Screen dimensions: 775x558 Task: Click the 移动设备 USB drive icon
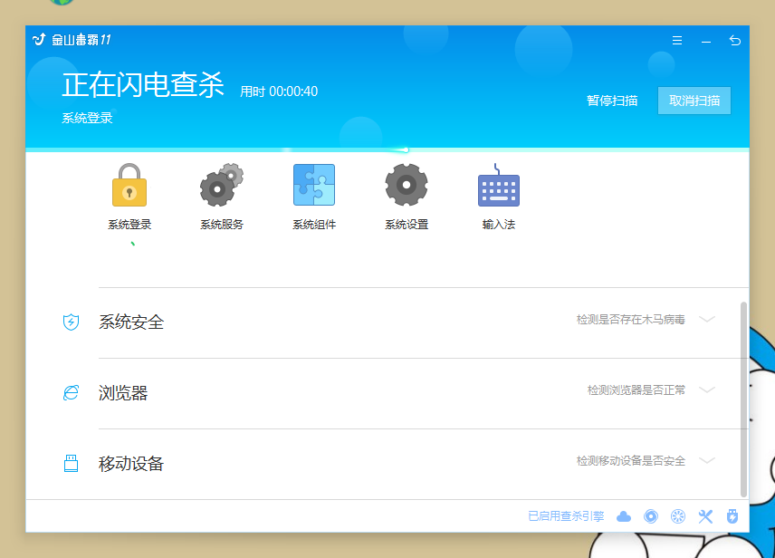(x=72, y=464)
